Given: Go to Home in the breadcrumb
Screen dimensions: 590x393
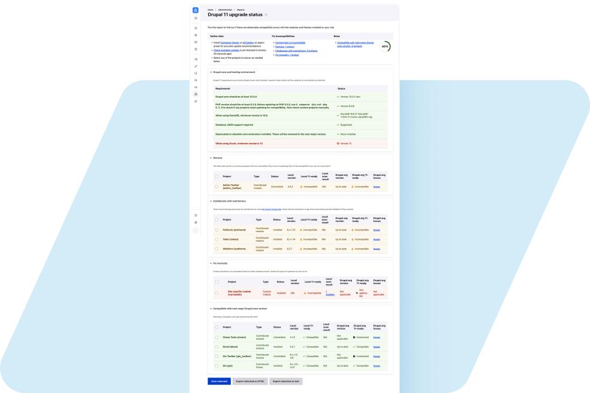Looking at the screenshot, I should (211, 10).
